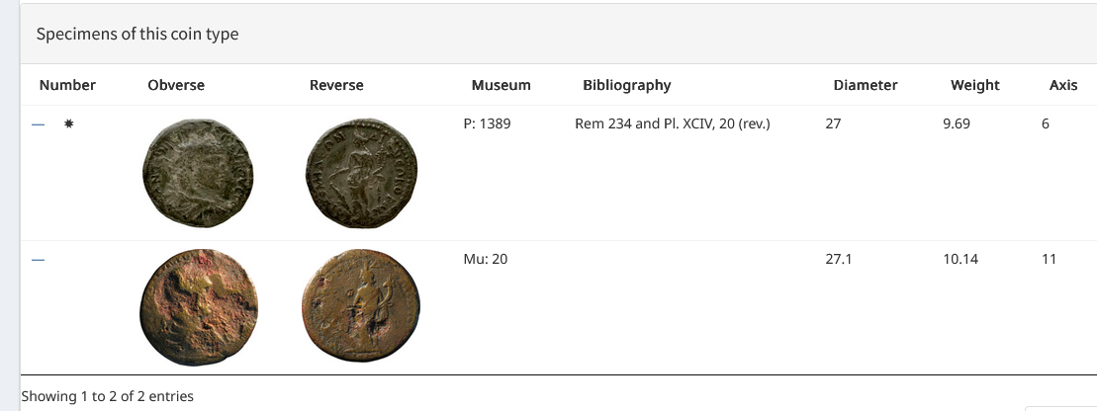The width and height of the screenshot is (1097, 411).
Task: View reverse coin image of Mu: 20
Action: pyautogui.click(x=361, y=303)
